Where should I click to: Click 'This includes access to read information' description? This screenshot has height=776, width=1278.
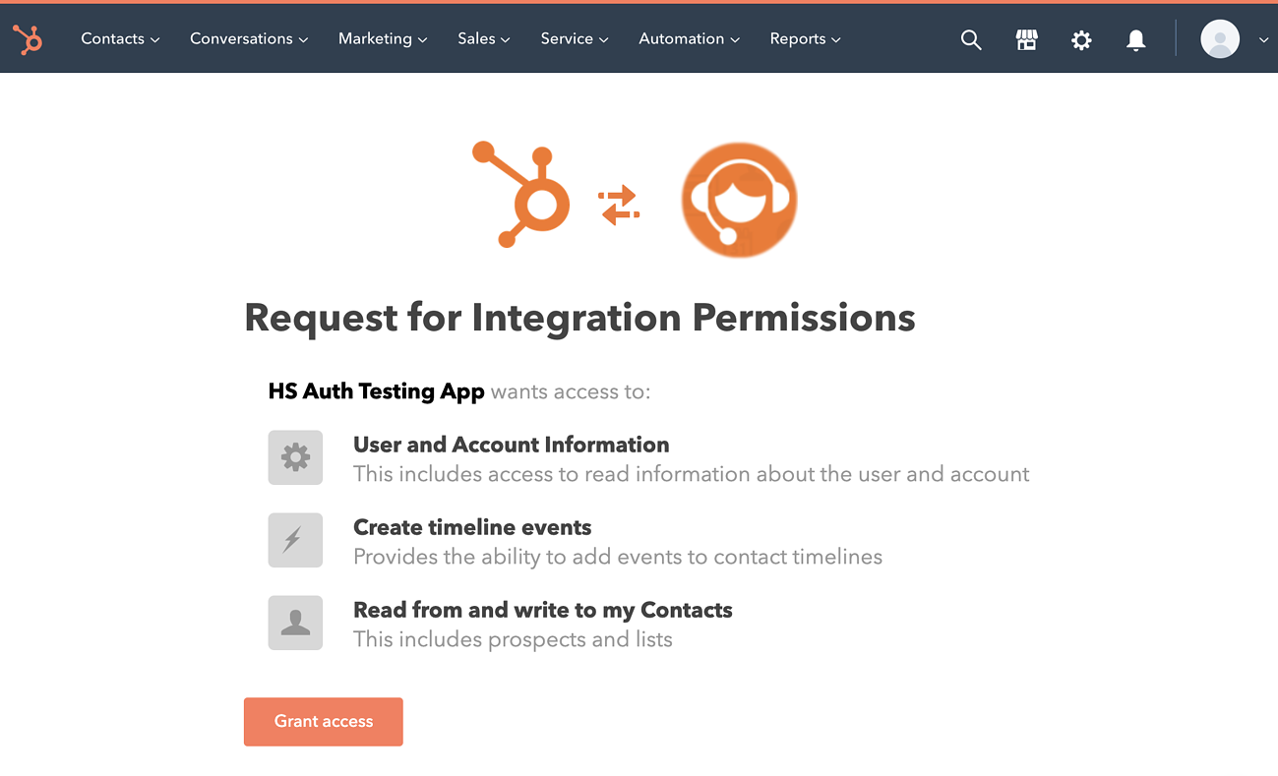click(x=691, y=474)
